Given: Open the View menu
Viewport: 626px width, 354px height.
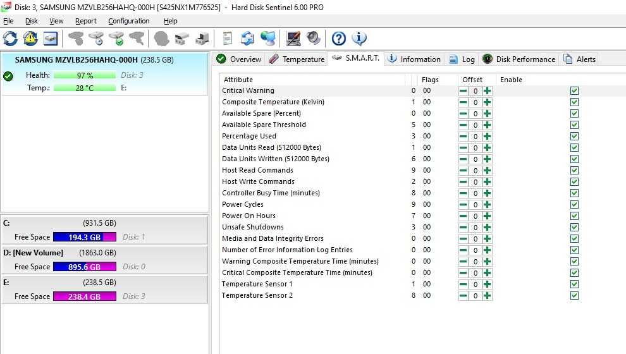Looking at the screenshot, I should [56, 21].
